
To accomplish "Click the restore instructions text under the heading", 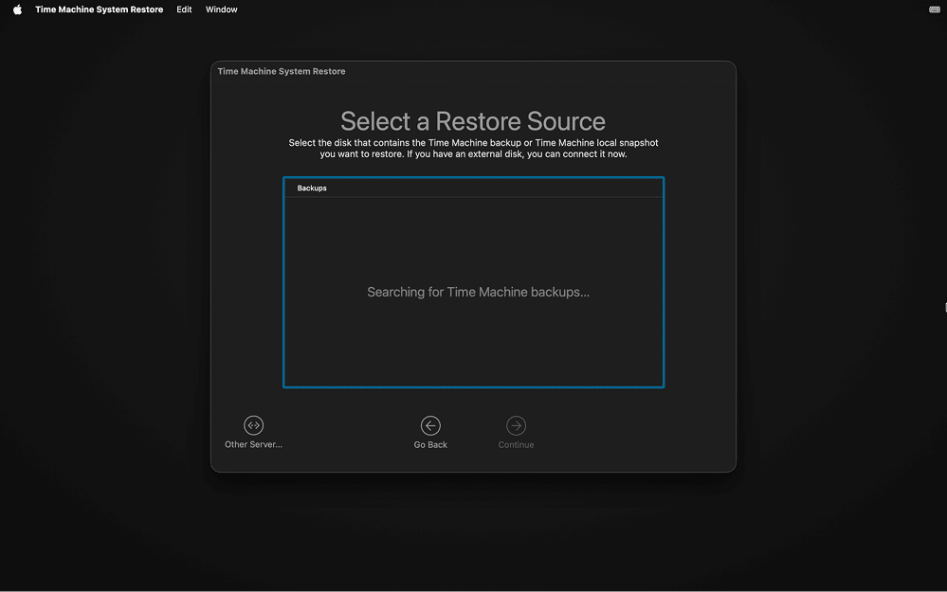I will 473,148.
